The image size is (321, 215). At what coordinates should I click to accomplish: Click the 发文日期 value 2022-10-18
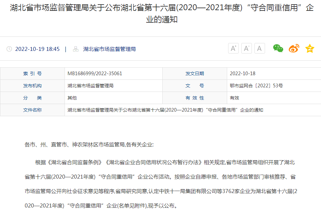(x=243, y=74)
